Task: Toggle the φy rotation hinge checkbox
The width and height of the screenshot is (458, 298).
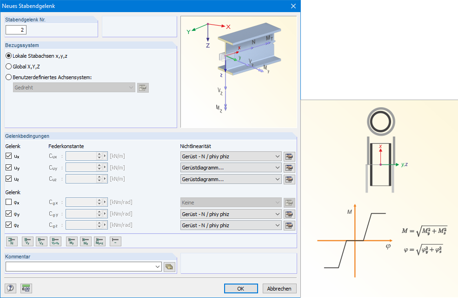Action: tap(9, 213)
